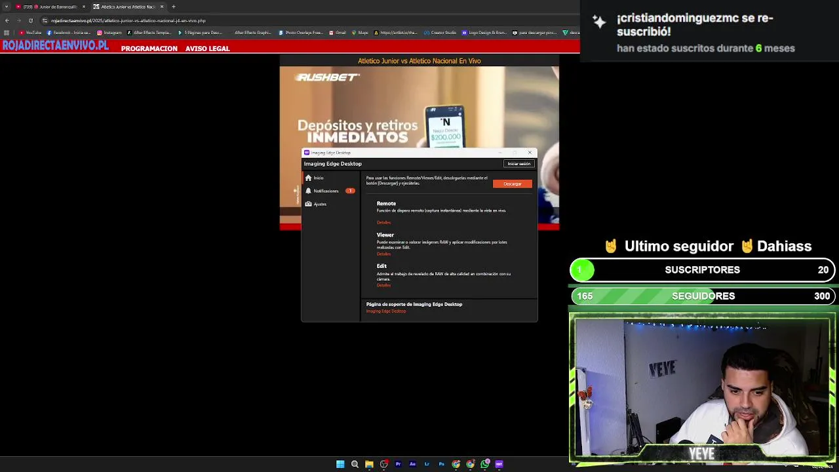Open the Maps bookmark
This screenshot has height=472, width=839.
359,33
